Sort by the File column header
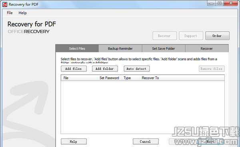 point(79,78)
